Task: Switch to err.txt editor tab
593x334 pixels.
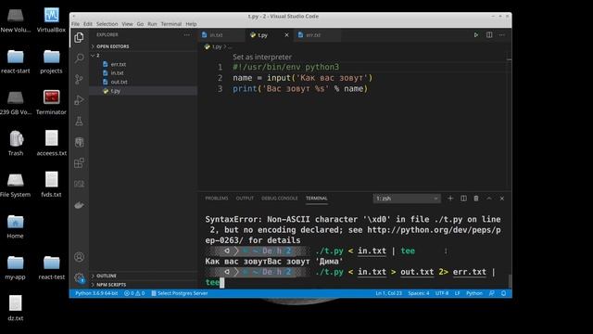Action: coord(318,35)
